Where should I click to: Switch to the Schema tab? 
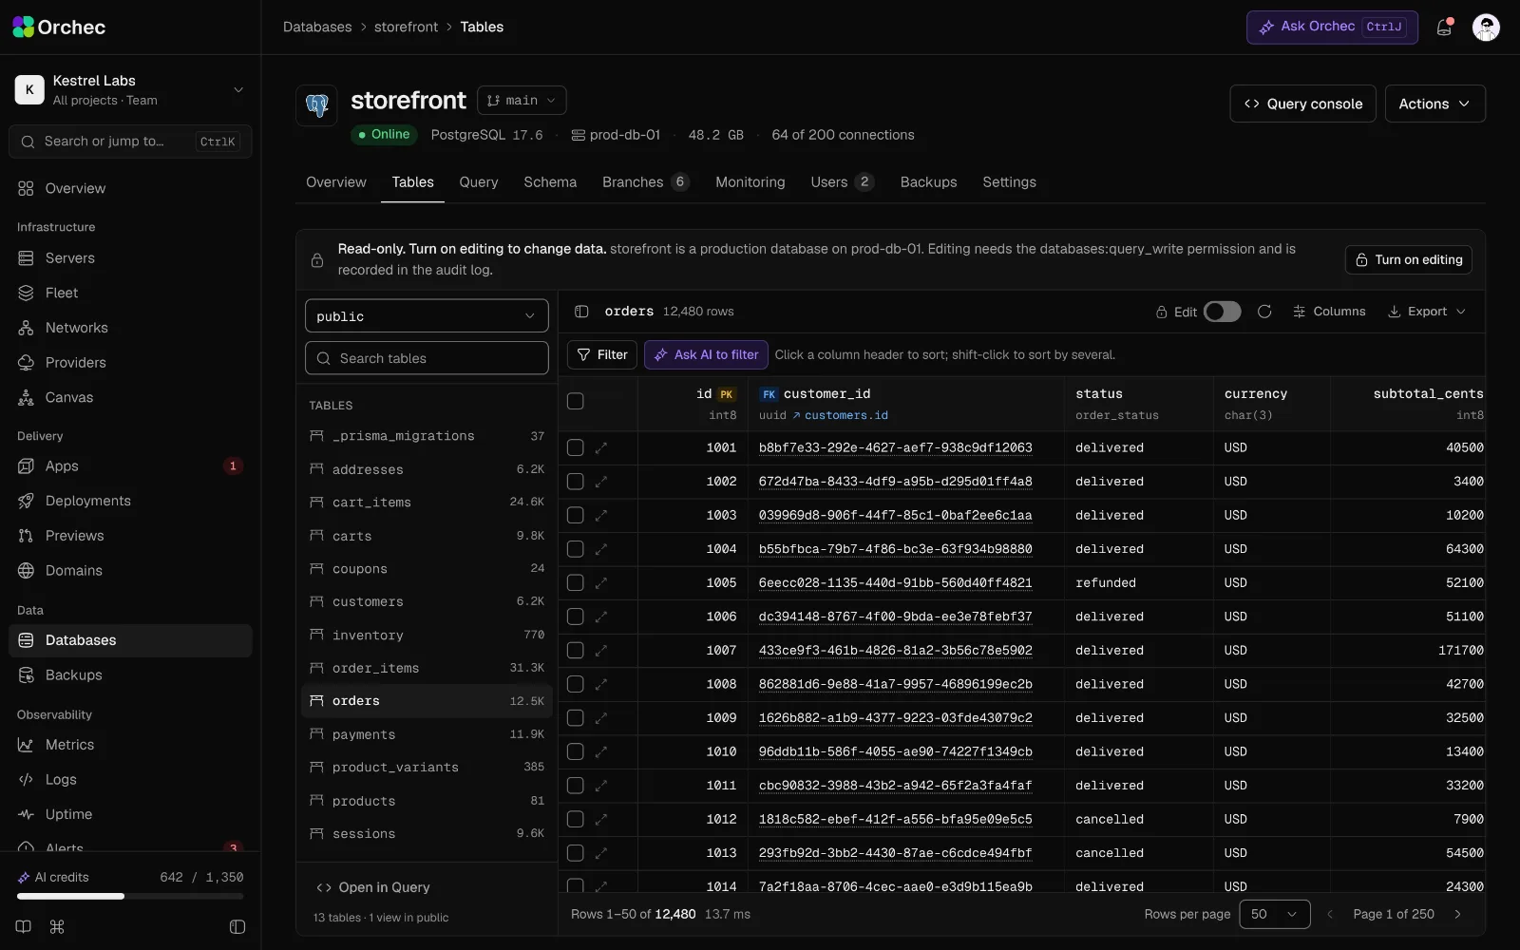550,182
